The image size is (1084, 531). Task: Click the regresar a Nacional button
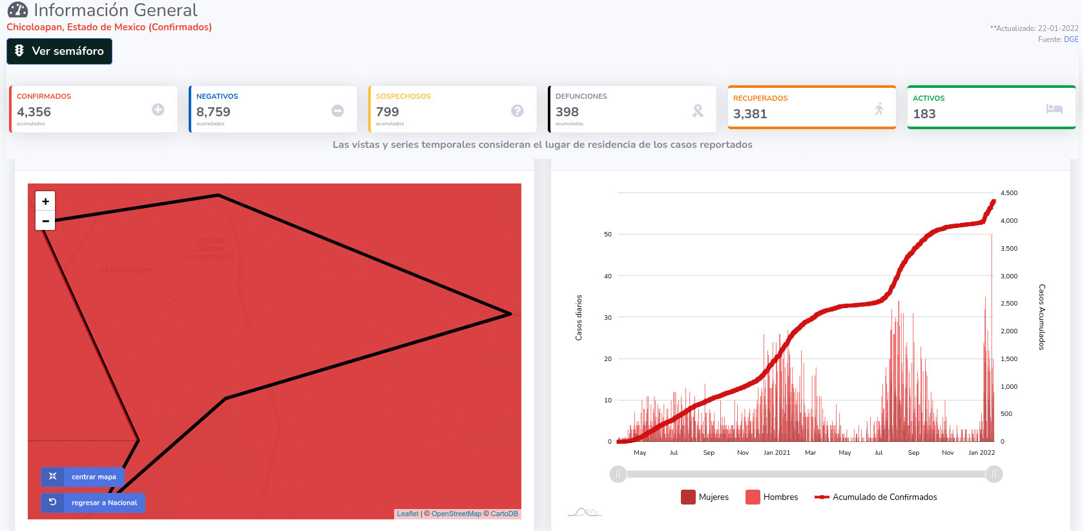(x=94, y=503)
